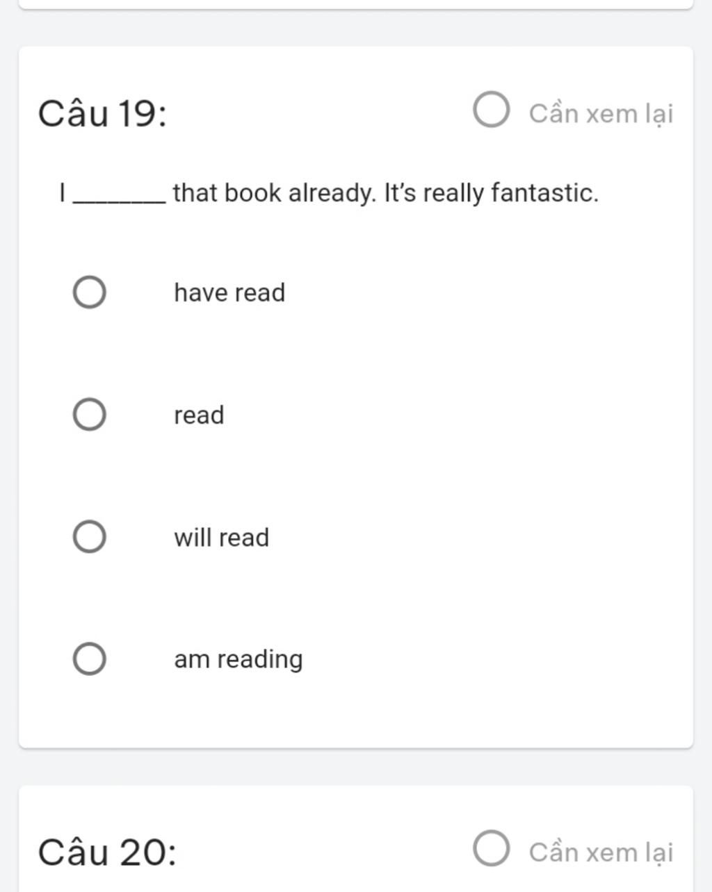Click the "am reading" answer label
712x892 pixels.
pyautogui.click(x=238, y=659)
